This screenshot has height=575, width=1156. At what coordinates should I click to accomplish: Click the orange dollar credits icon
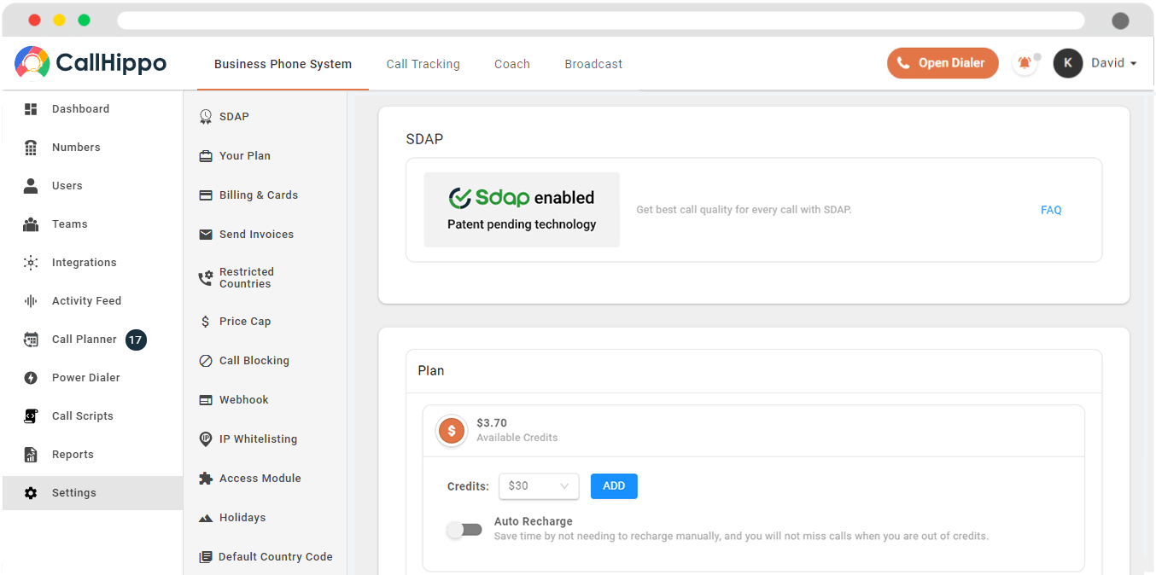coord(452,431)
